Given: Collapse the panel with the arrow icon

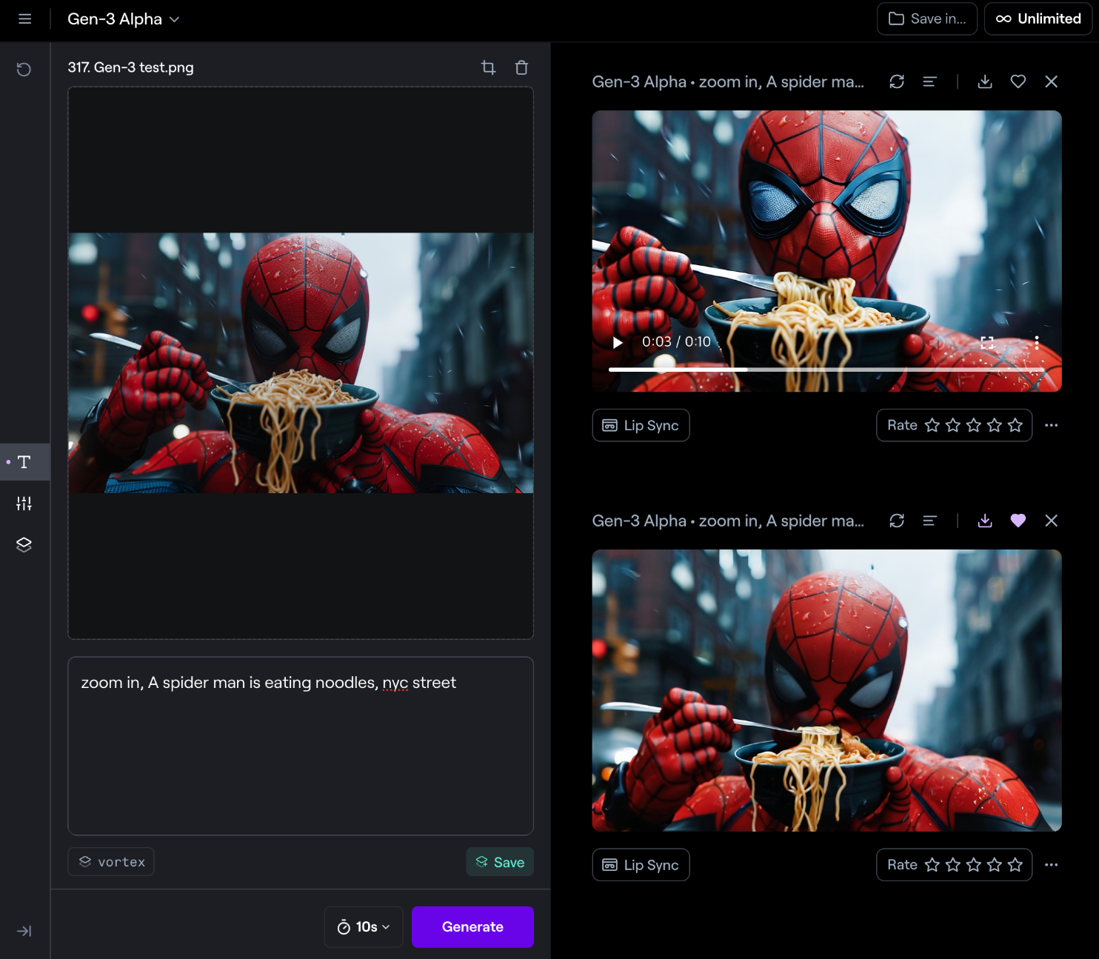Looking at the screenshot, I should (24, 931).
